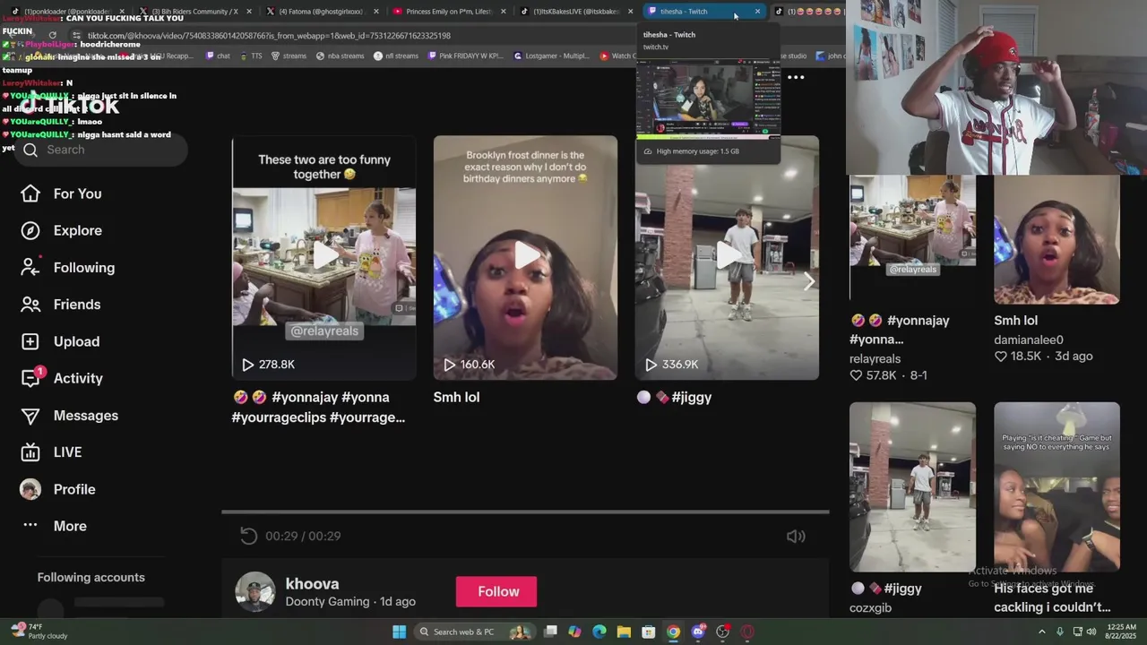
Task: Replay the video with circular arrow
Action: (248, 536)
